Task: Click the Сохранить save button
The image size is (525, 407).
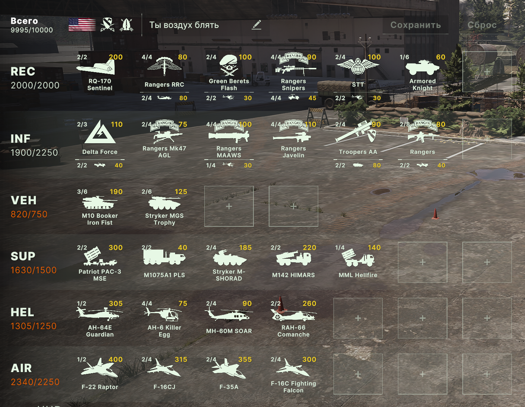Action: pos(415,25)
